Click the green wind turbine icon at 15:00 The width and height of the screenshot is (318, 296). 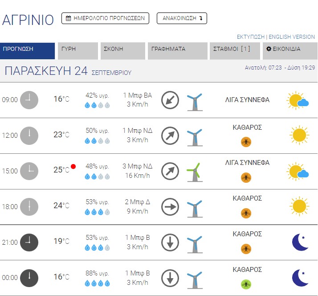coord(194,171)
